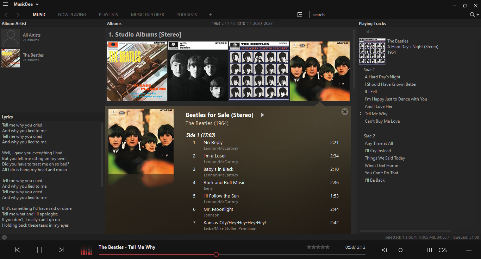Rate track with the star rating
Screen dimensions: 481x259
pos(318,247)
